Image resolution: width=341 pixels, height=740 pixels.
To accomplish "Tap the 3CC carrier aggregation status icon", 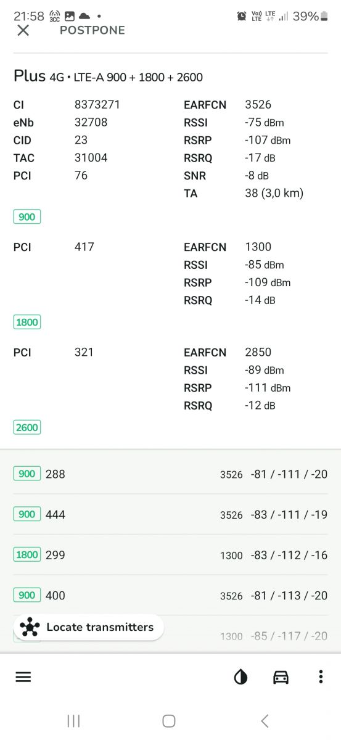I will 55,17.
